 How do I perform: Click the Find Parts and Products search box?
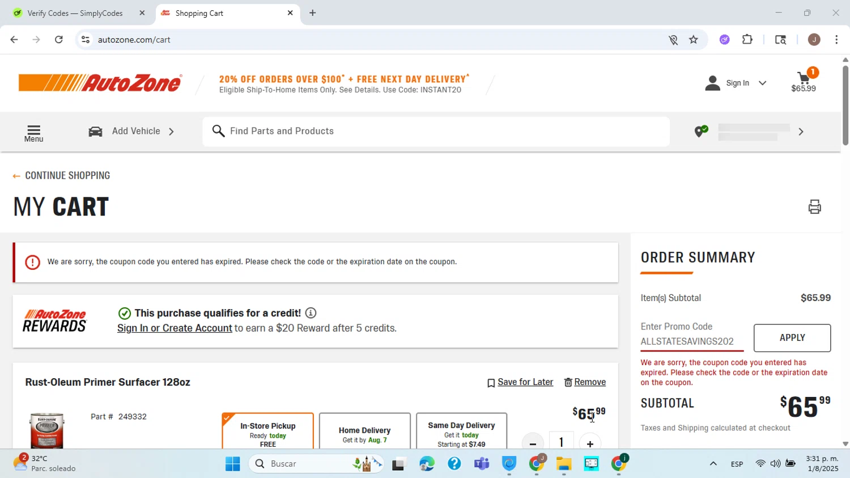tap(436, 132)
